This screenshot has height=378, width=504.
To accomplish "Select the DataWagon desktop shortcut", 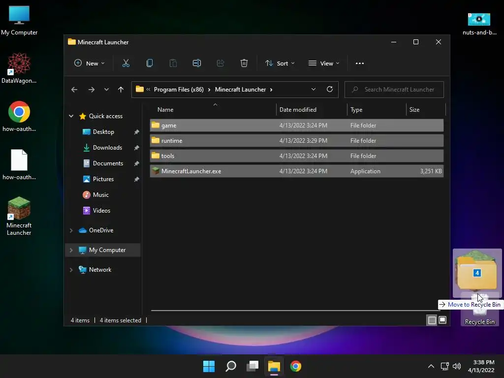I will 19,68.
